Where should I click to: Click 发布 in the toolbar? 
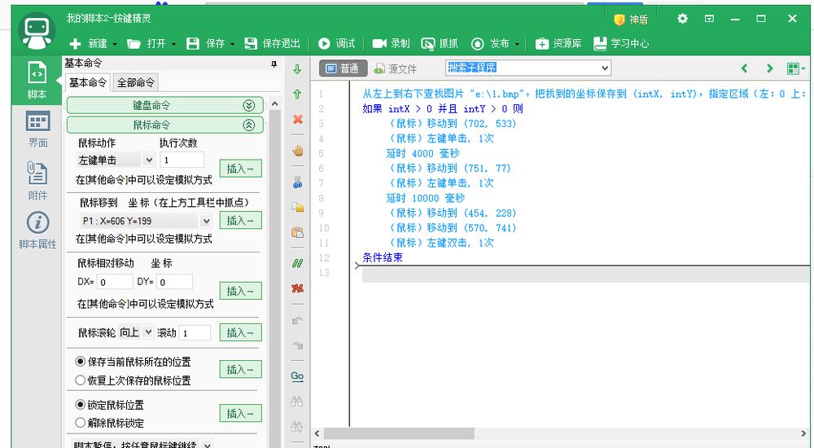click(x=491, y=44)
